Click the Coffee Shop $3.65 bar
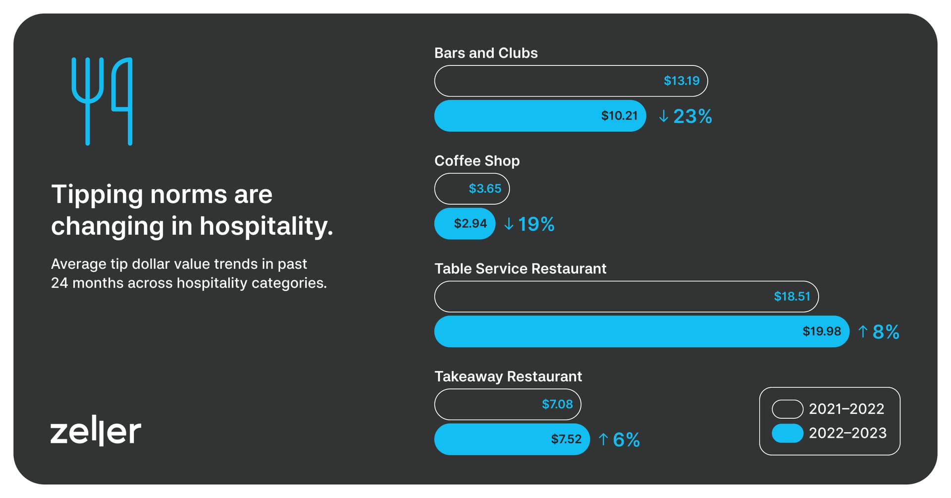The width and height of the screenshot is (951, 498). click(472, 189)
